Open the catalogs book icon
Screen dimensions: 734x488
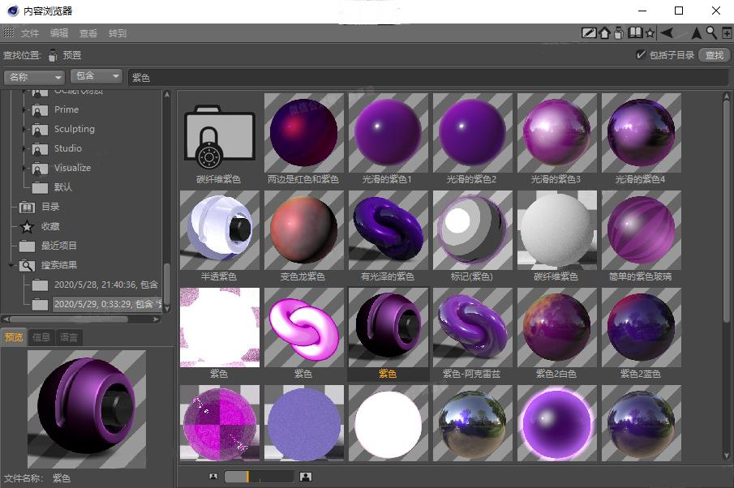[636, 32]
